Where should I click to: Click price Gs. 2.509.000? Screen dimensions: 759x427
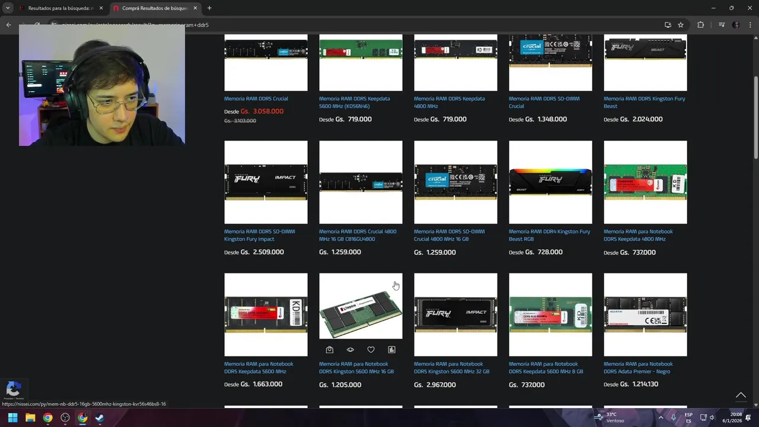click(262, 252)
